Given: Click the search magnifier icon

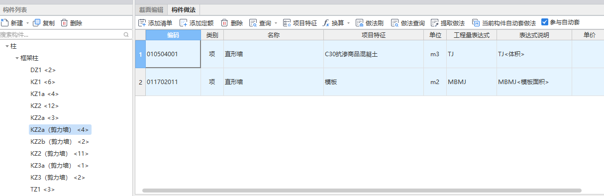Looking at the screenshot, I should 126,35.
